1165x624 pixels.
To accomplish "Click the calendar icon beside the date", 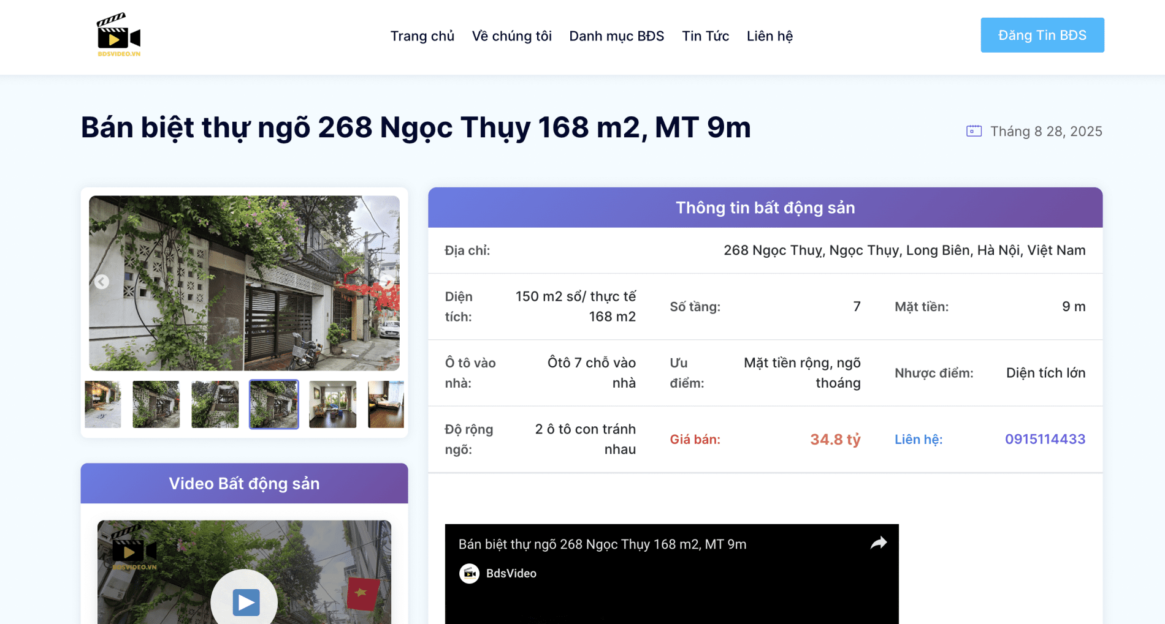I will point(974,131).
